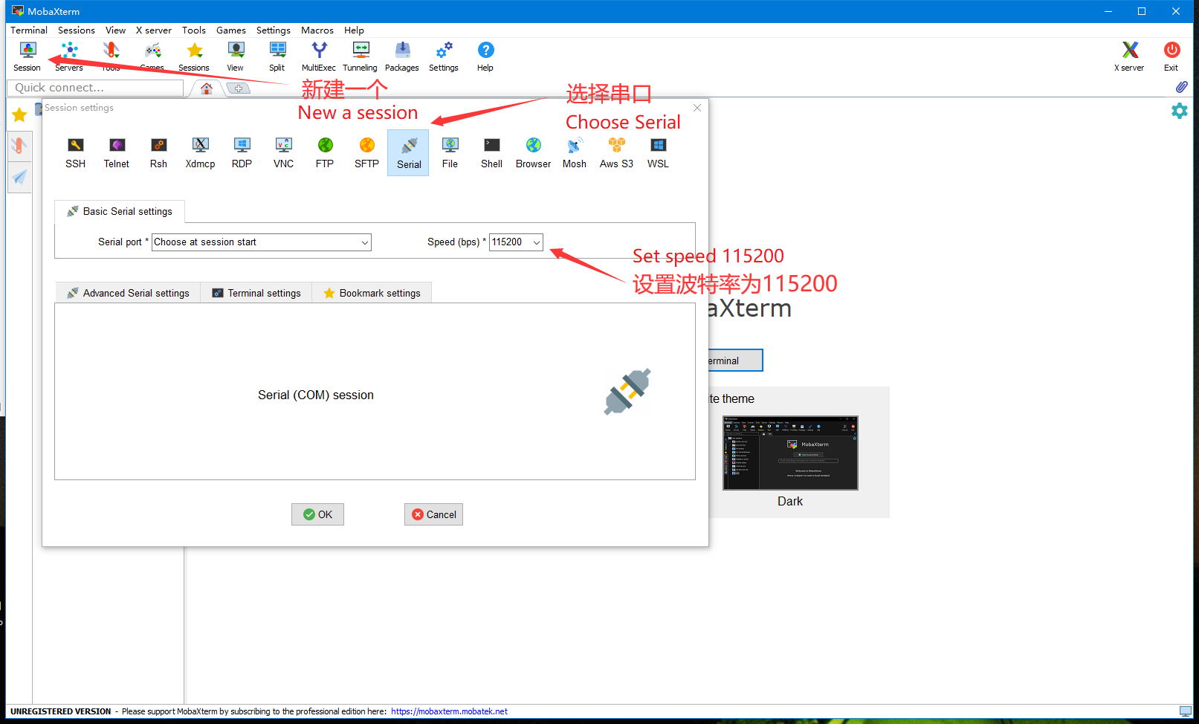This screenshot has height=724, width=1199.
Task: Open the Terminal settings tab
Action: 256,293
